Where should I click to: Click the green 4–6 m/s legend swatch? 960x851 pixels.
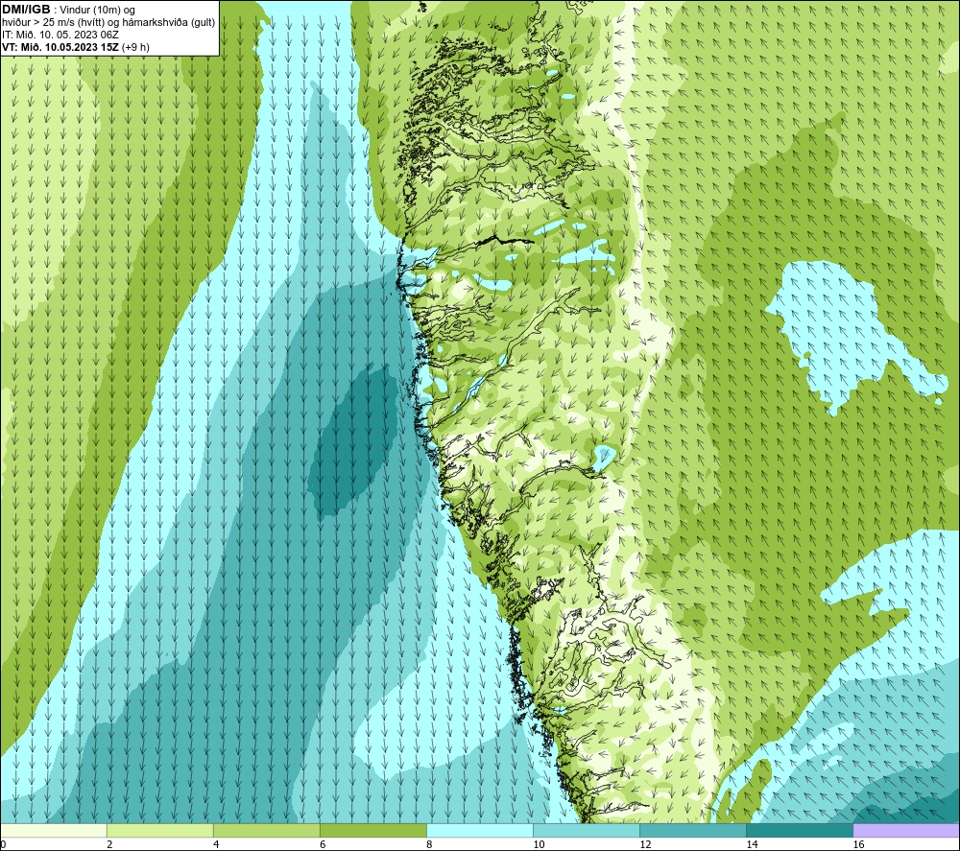click(266, 830)
